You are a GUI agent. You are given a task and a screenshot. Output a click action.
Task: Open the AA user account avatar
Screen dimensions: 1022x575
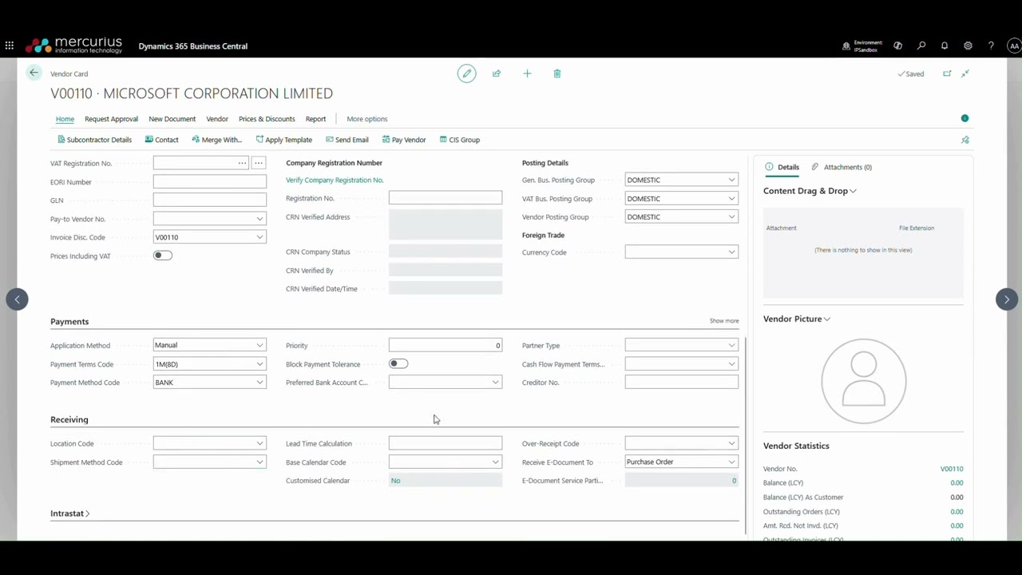pos(1014,46)
